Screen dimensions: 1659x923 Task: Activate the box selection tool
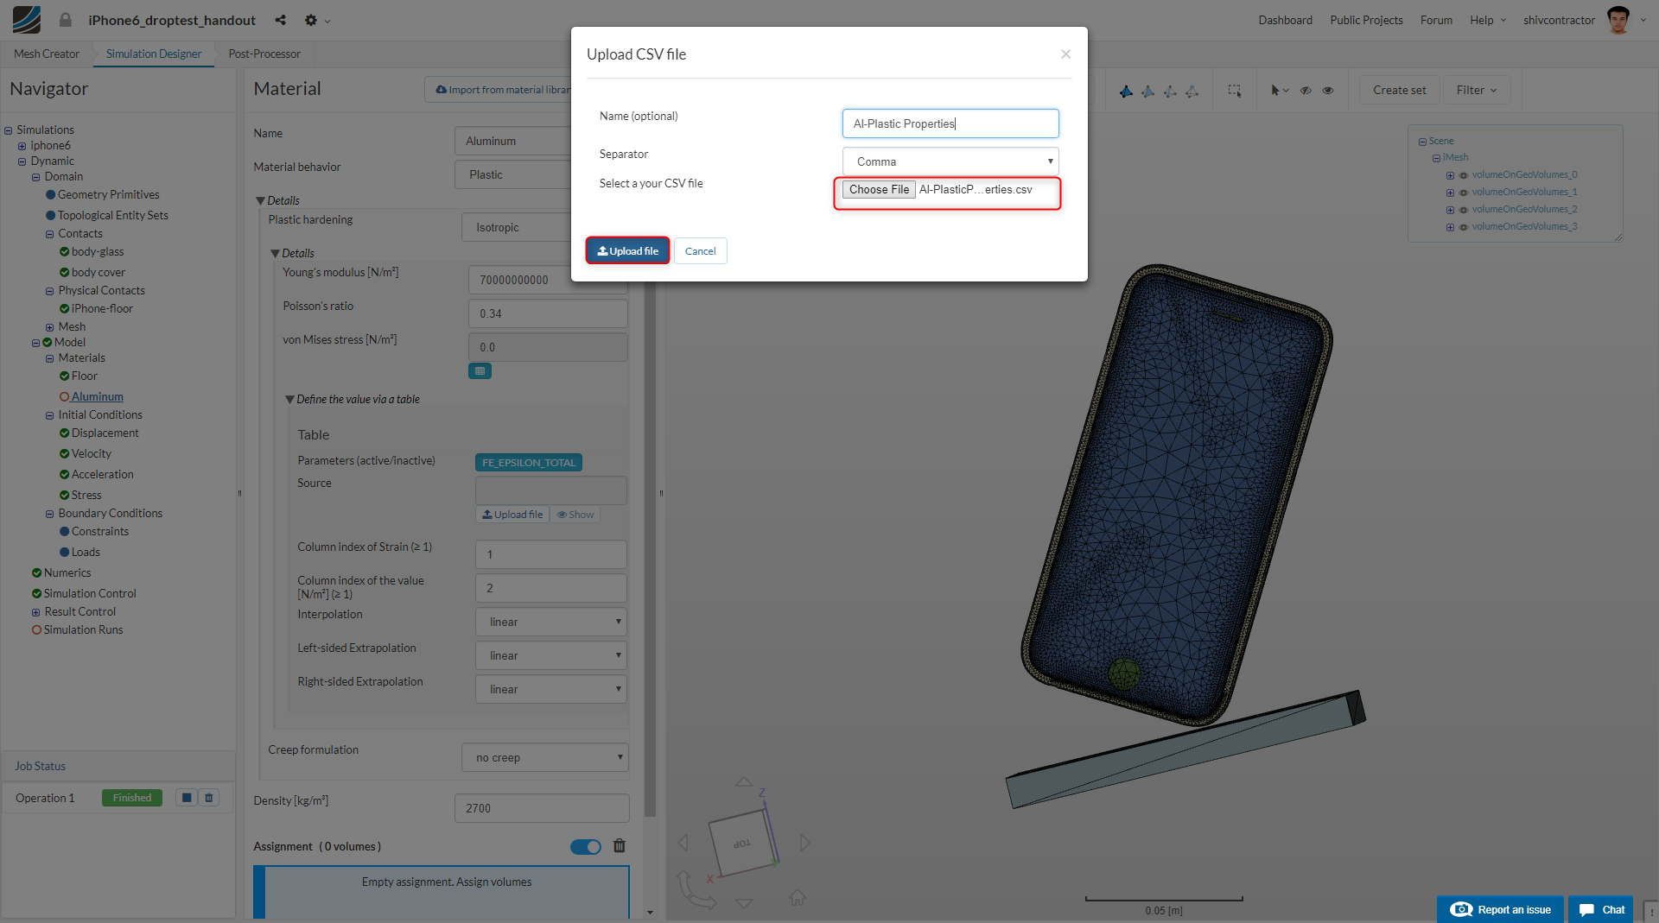[x=1234, y=91]
